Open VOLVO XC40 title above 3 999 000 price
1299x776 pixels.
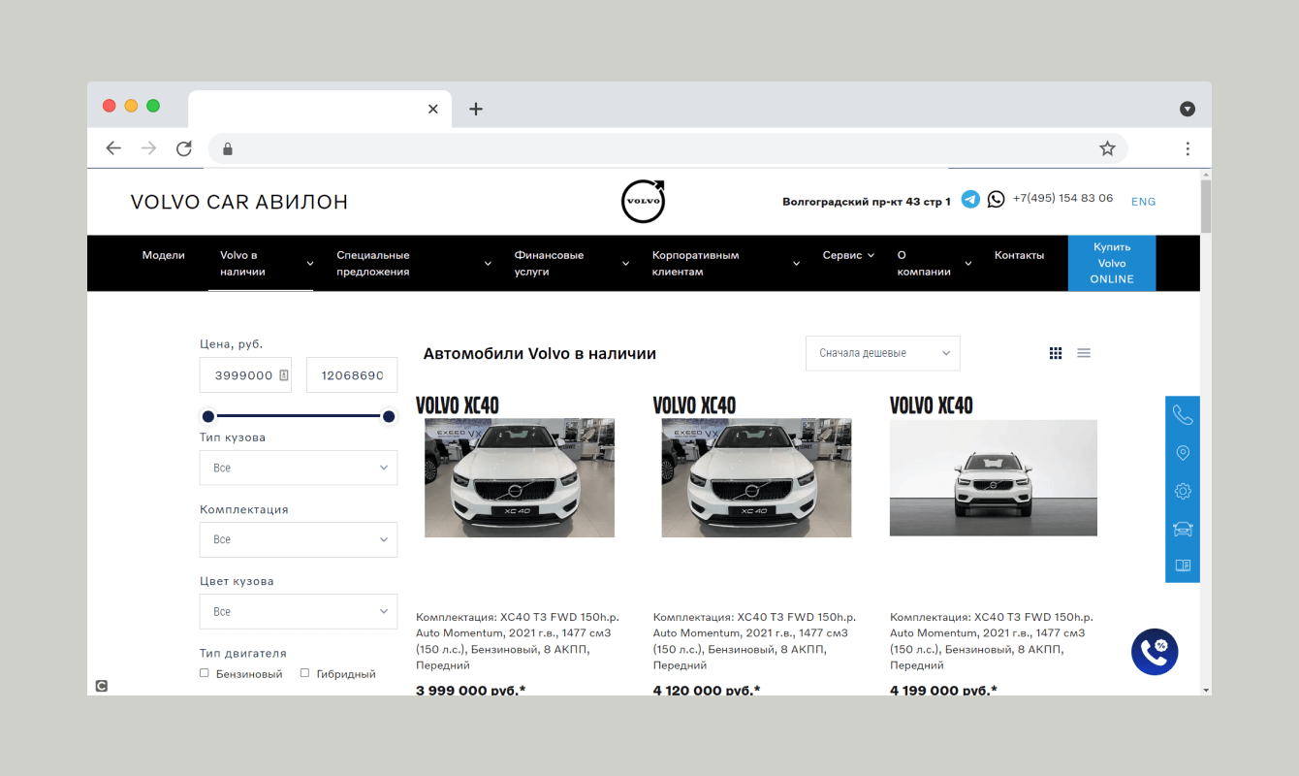pos(458,405)
